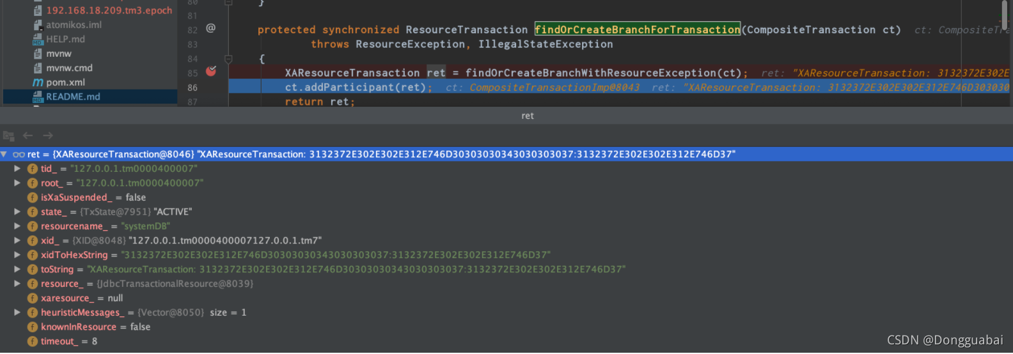1013x354 pixels.
Task: Collapse the ret root node
Action: pyautogui.click(x=4, y=155)
